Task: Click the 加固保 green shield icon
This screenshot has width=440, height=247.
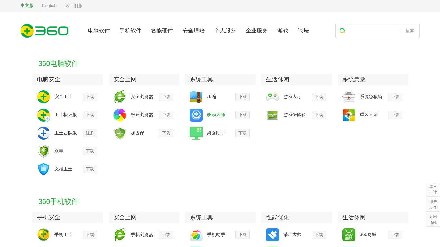Action: coord(120,133)
